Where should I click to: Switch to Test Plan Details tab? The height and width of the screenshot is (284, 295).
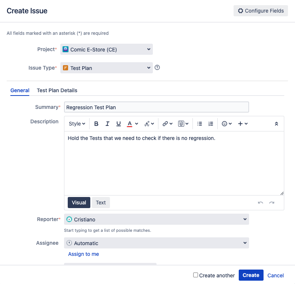click(x=57, y=90)
